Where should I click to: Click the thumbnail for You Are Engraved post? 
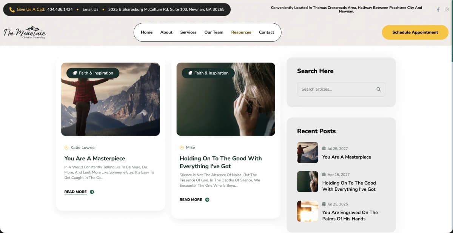307,211
